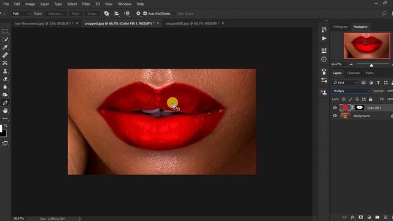The image size is (393, 221).
Task: Expand the collapsed panel dock arrows
Action: pyautogui.click(x=326, y=20)
